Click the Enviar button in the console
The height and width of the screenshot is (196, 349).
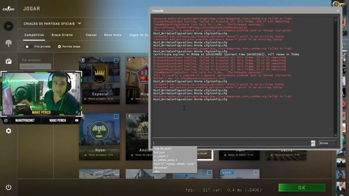pos(327,143)
